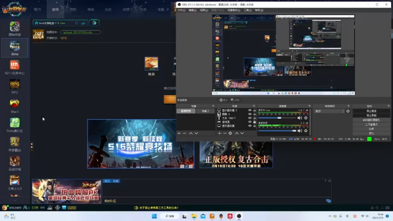
Task: Open OBS microphone audio settings gear
Action: (x=306, y=118)
